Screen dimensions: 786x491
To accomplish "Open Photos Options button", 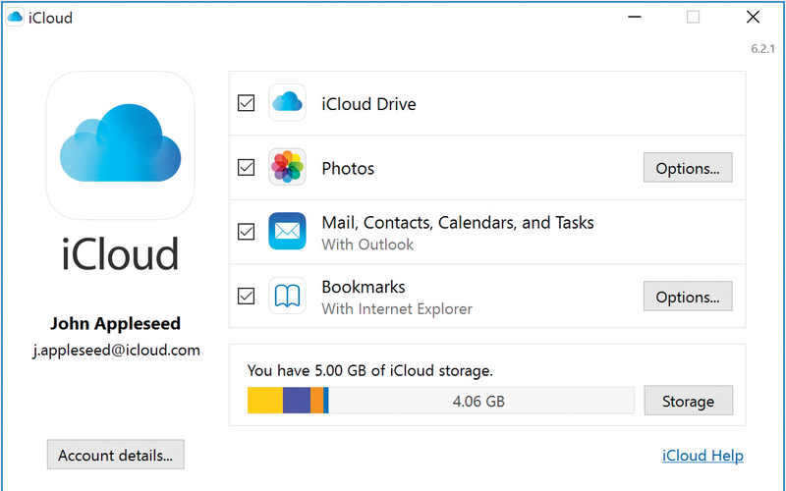I will [x=688, y=168].
